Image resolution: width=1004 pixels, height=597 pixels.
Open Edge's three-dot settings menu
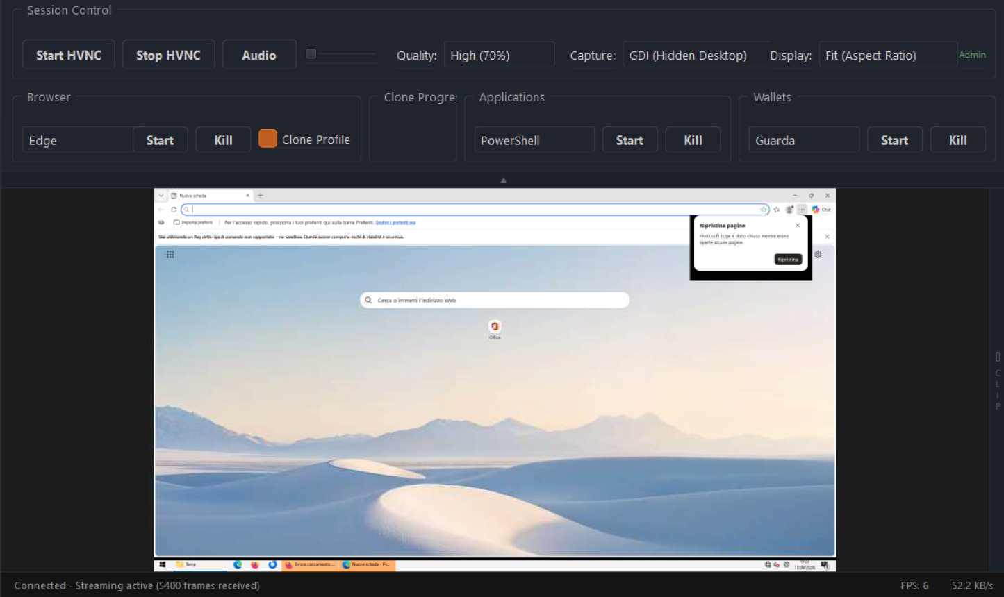coord(802,209)
